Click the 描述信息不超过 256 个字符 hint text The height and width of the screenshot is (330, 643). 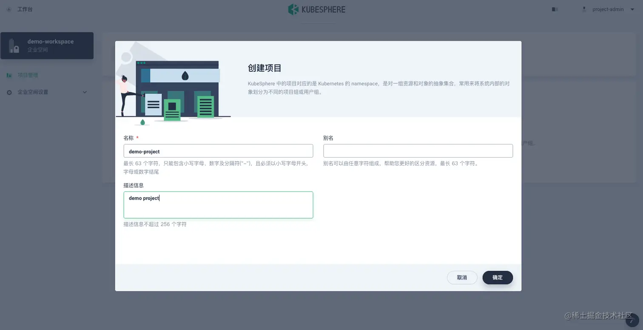[x=155, y=224]
